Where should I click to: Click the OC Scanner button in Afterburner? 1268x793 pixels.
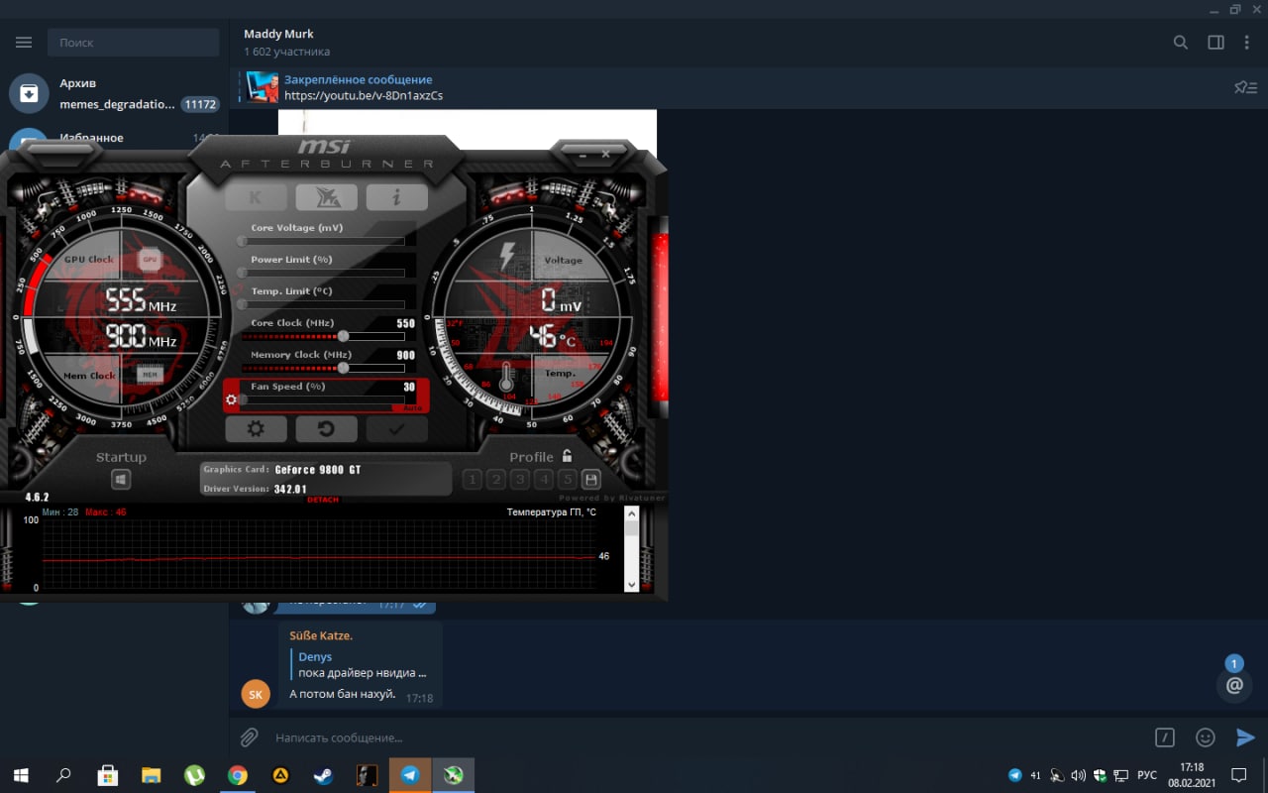(x=326, y=196)
